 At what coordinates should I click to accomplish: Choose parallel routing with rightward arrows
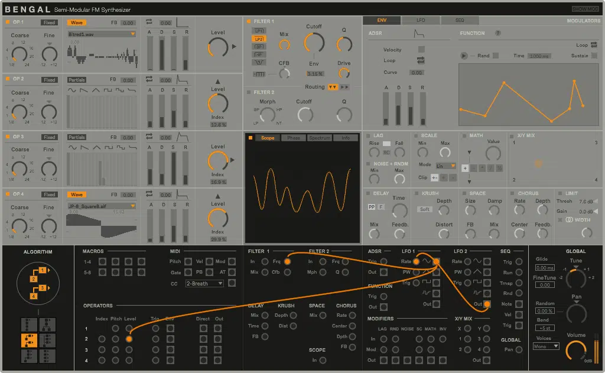(x=344, y=87)
